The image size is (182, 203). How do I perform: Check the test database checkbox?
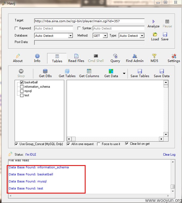(22, 96)
